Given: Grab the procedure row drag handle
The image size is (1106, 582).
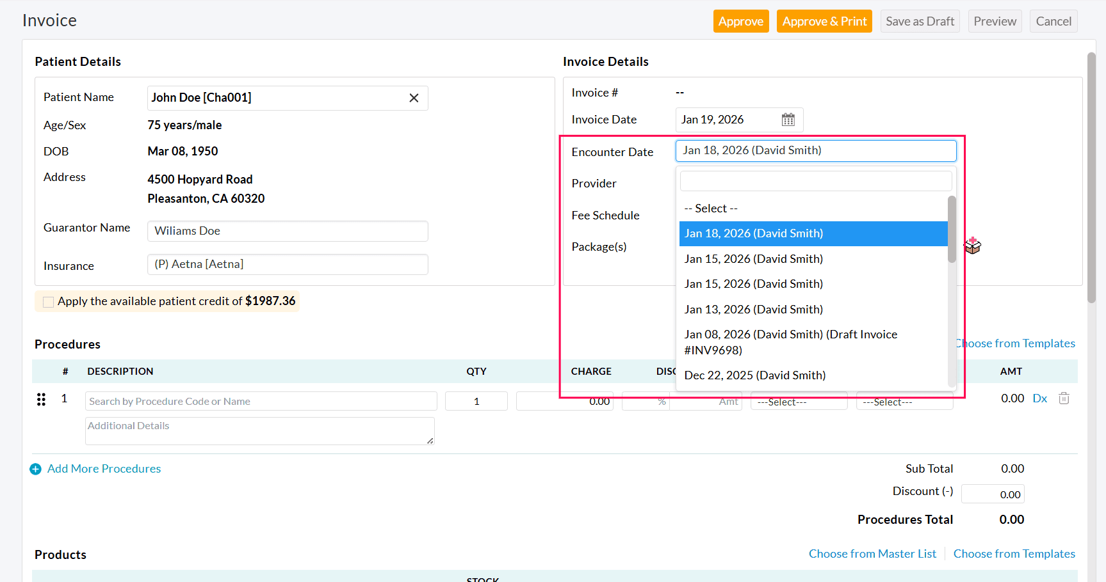Looking at the screenshot, I should [x=41, y=400].
